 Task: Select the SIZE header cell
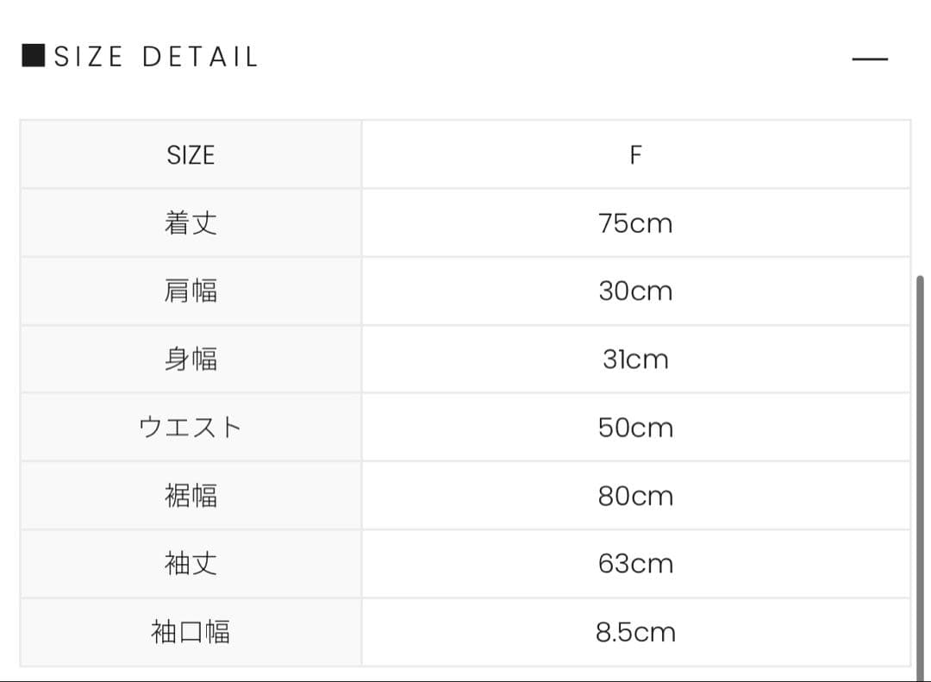191,155
